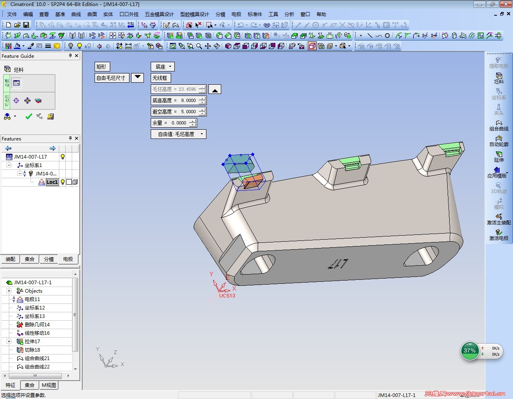Click the fill color bucket swatch in toolbar
Image resolution: width=513 pixels, height=399 pixels.
point(17,46)
